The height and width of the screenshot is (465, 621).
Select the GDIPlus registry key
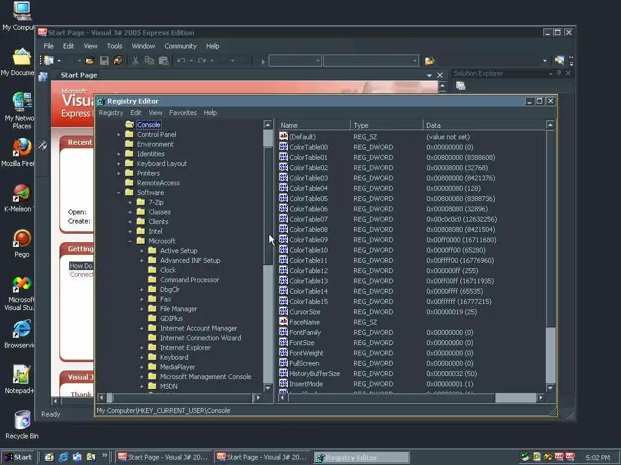click(171, 318)
